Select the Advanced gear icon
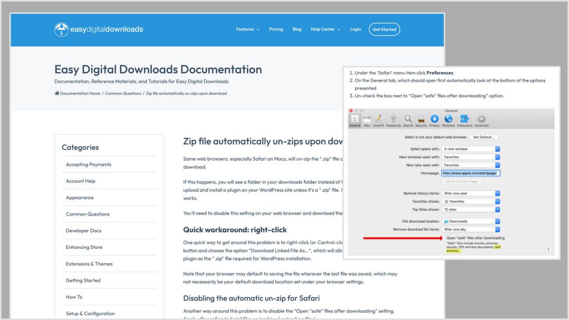Screen dimensions: 569x320 [481, 119]
